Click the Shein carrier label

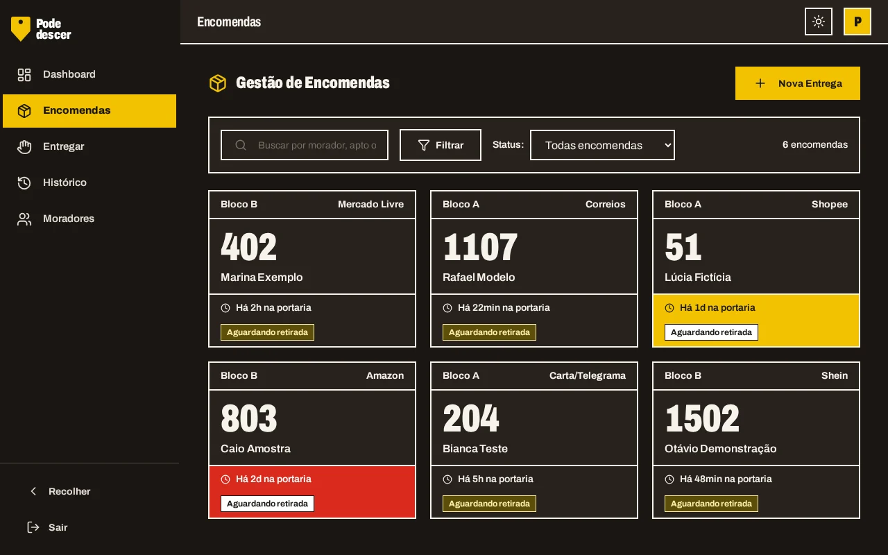[835, 375]
